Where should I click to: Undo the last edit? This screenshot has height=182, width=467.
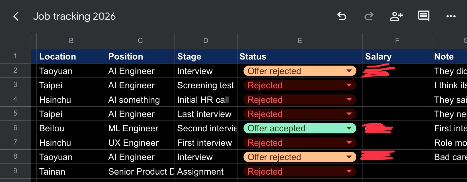point(342,16)
